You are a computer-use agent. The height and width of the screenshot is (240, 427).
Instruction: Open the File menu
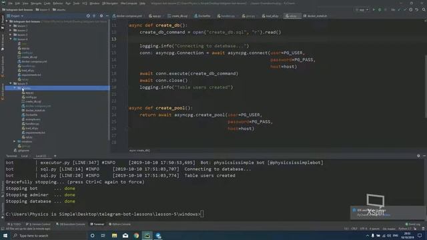(x=11, y=3)
